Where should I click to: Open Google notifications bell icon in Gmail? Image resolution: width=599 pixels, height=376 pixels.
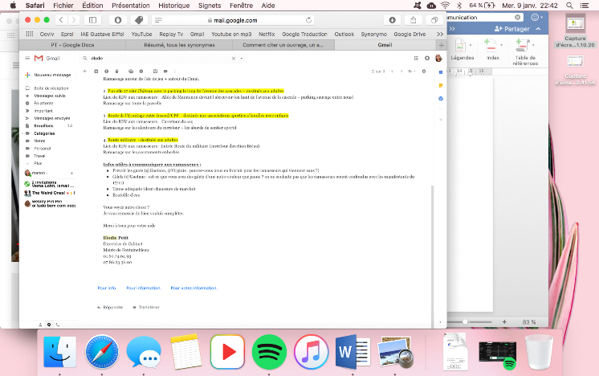pos(427,58)
